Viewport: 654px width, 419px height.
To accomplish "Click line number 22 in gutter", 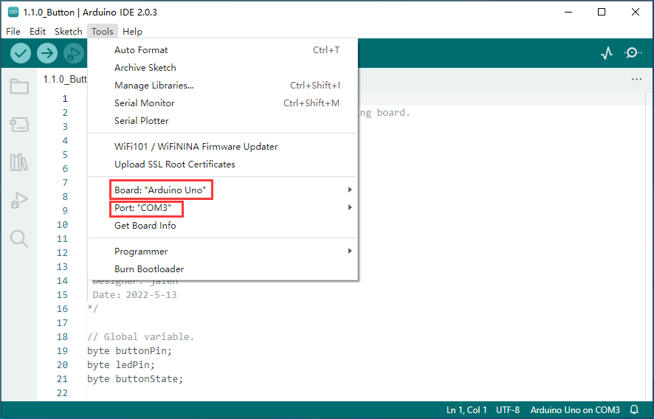I will [62, 393].
